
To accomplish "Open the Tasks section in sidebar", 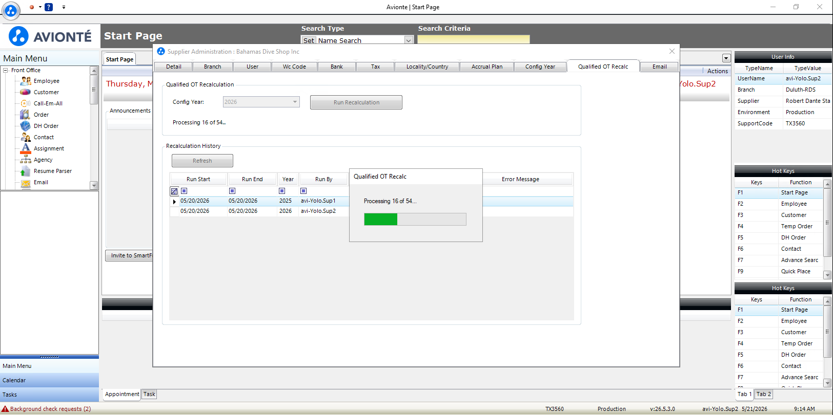I will [x=50, y=395].
